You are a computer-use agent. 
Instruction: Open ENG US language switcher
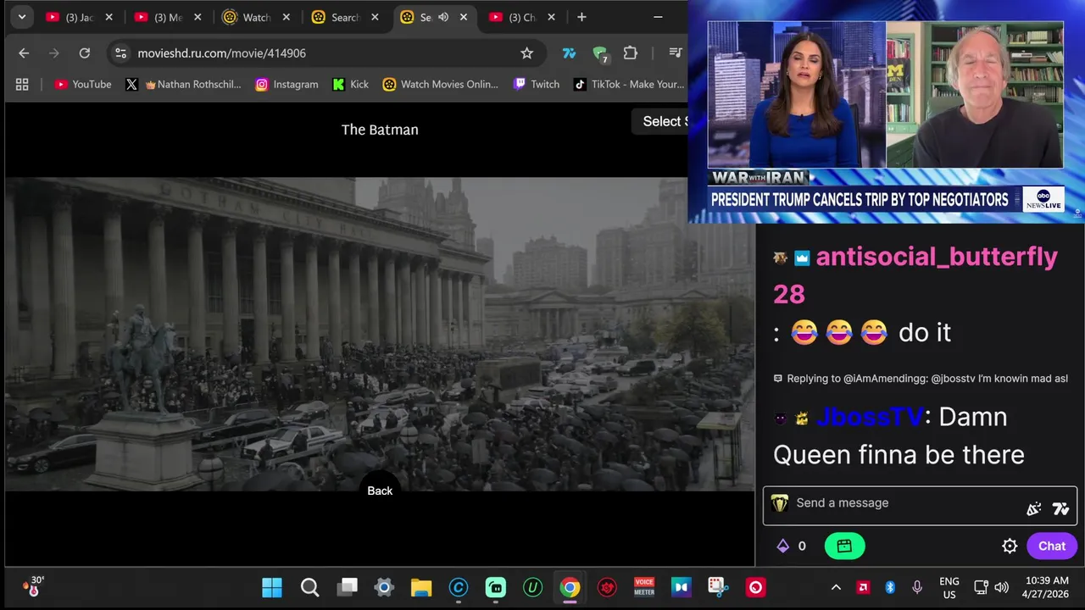(x=949, y=587)
